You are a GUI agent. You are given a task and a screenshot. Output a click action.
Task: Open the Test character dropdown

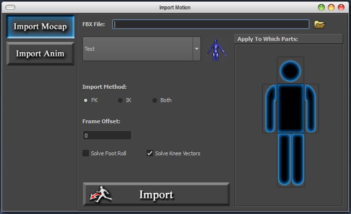click(x=142, y=49)
